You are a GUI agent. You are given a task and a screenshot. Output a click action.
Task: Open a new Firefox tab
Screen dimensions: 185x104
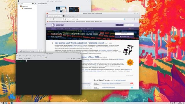click(x=80, y=16)
